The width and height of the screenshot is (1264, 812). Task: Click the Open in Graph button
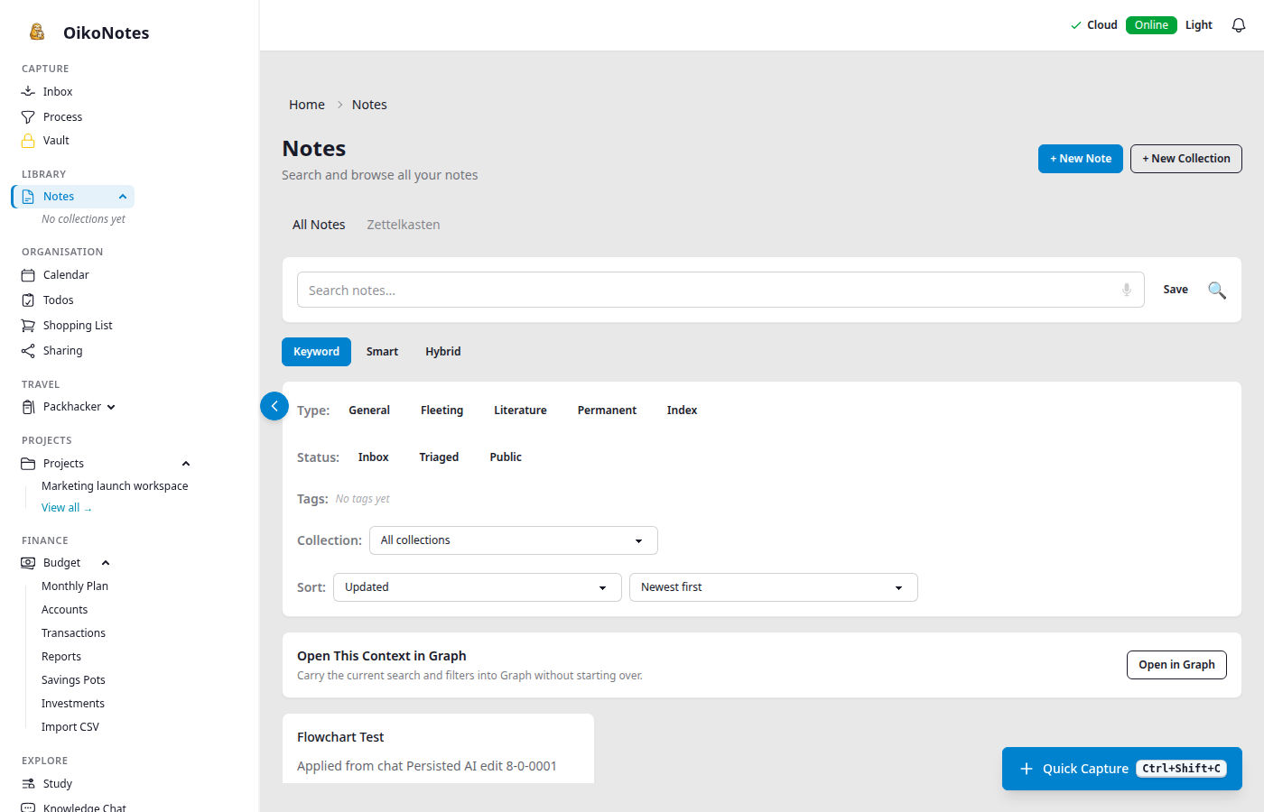(1176, 665)
